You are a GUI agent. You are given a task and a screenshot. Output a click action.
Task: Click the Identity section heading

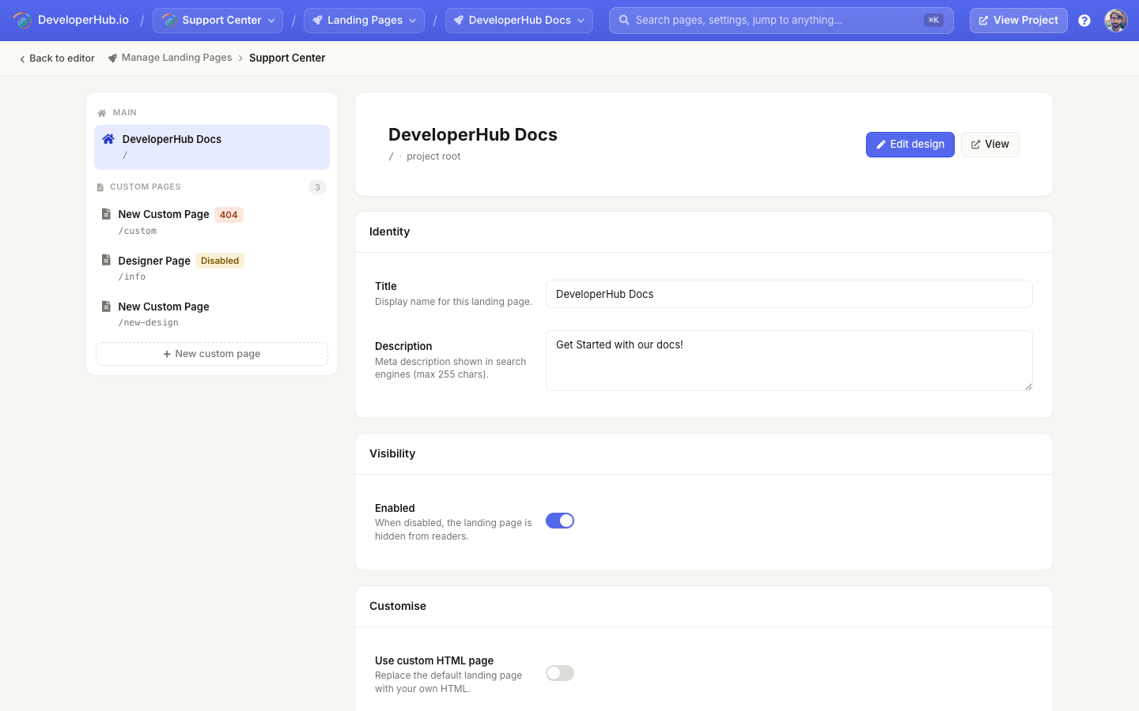pyautogui.click(x=389, y=231)
